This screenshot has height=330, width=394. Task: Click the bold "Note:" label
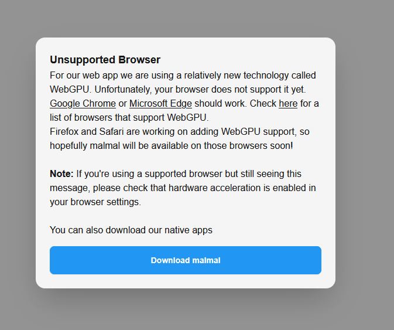61,174
